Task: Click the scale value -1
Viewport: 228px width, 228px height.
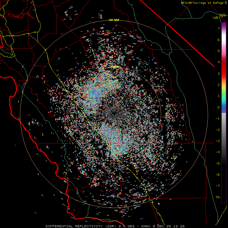Action: pyautogui.click(x=218, y=119)
